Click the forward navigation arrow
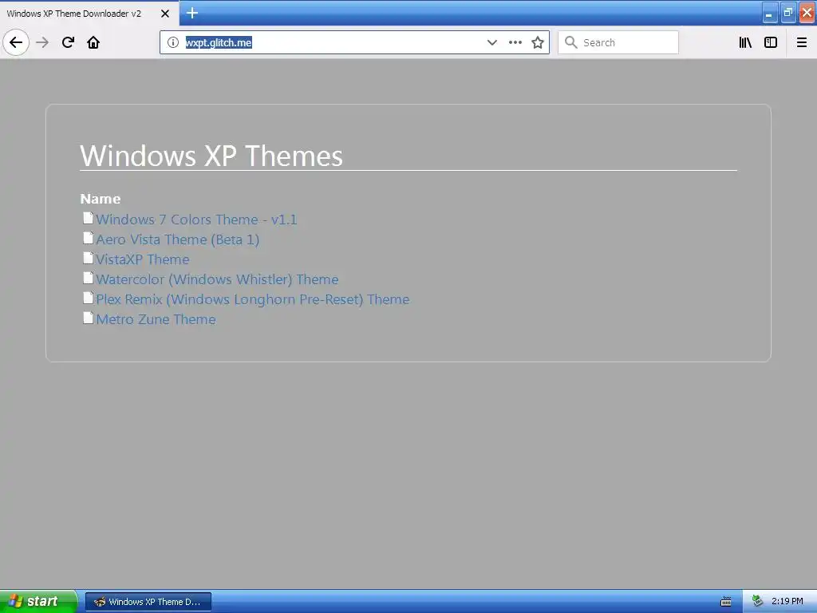 click(42, 42)
